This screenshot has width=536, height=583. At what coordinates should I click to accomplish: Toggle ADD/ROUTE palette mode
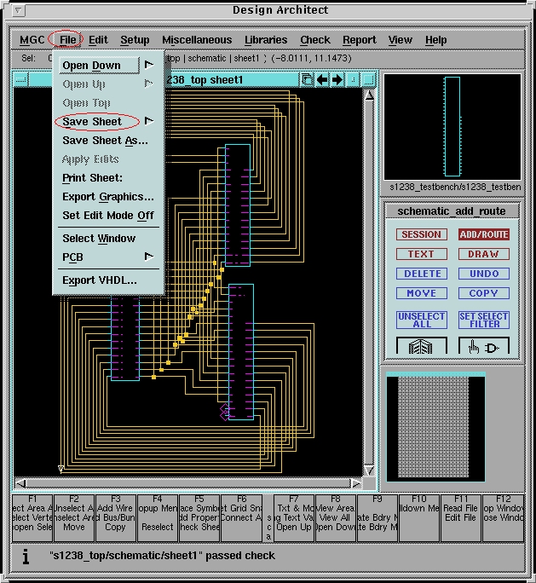pyautogui.click(x=483, y=234)
